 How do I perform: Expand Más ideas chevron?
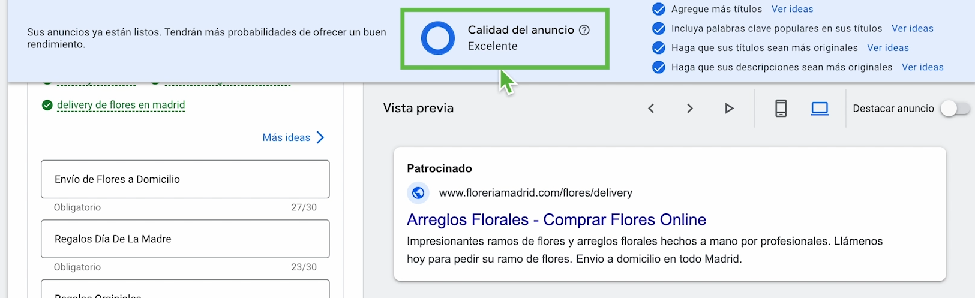(x=320, y=137)
